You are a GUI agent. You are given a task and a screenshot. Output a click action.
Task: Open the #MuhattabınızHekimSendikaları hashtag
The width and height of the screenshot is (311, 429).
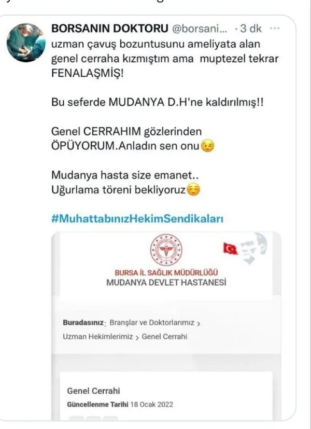coord(137,218)
